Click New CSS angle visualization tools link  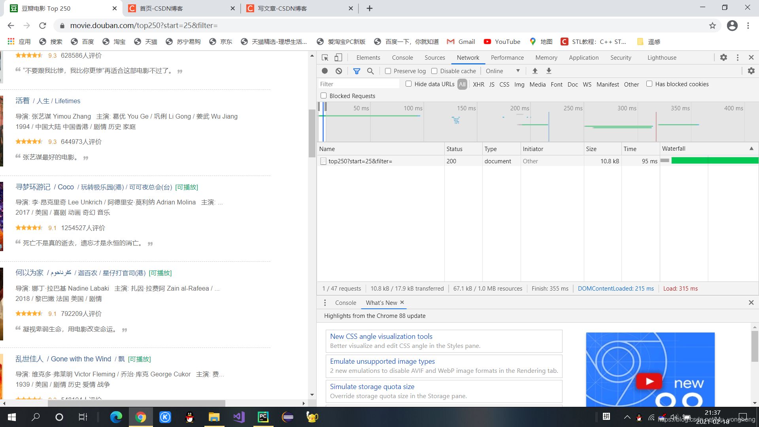tap(381, 336)
